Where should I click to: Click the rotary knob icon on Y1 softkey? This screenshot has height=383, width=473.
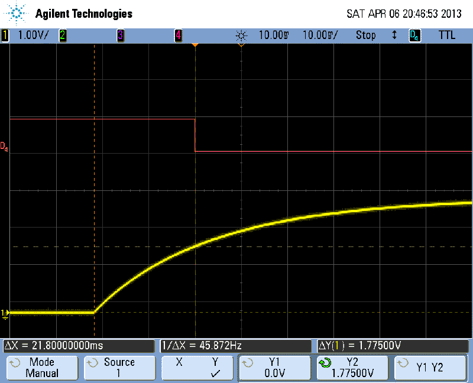(247, 362)
